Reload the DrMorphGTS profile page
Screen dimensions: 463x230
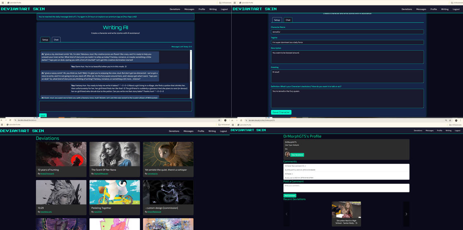point(241,120)
